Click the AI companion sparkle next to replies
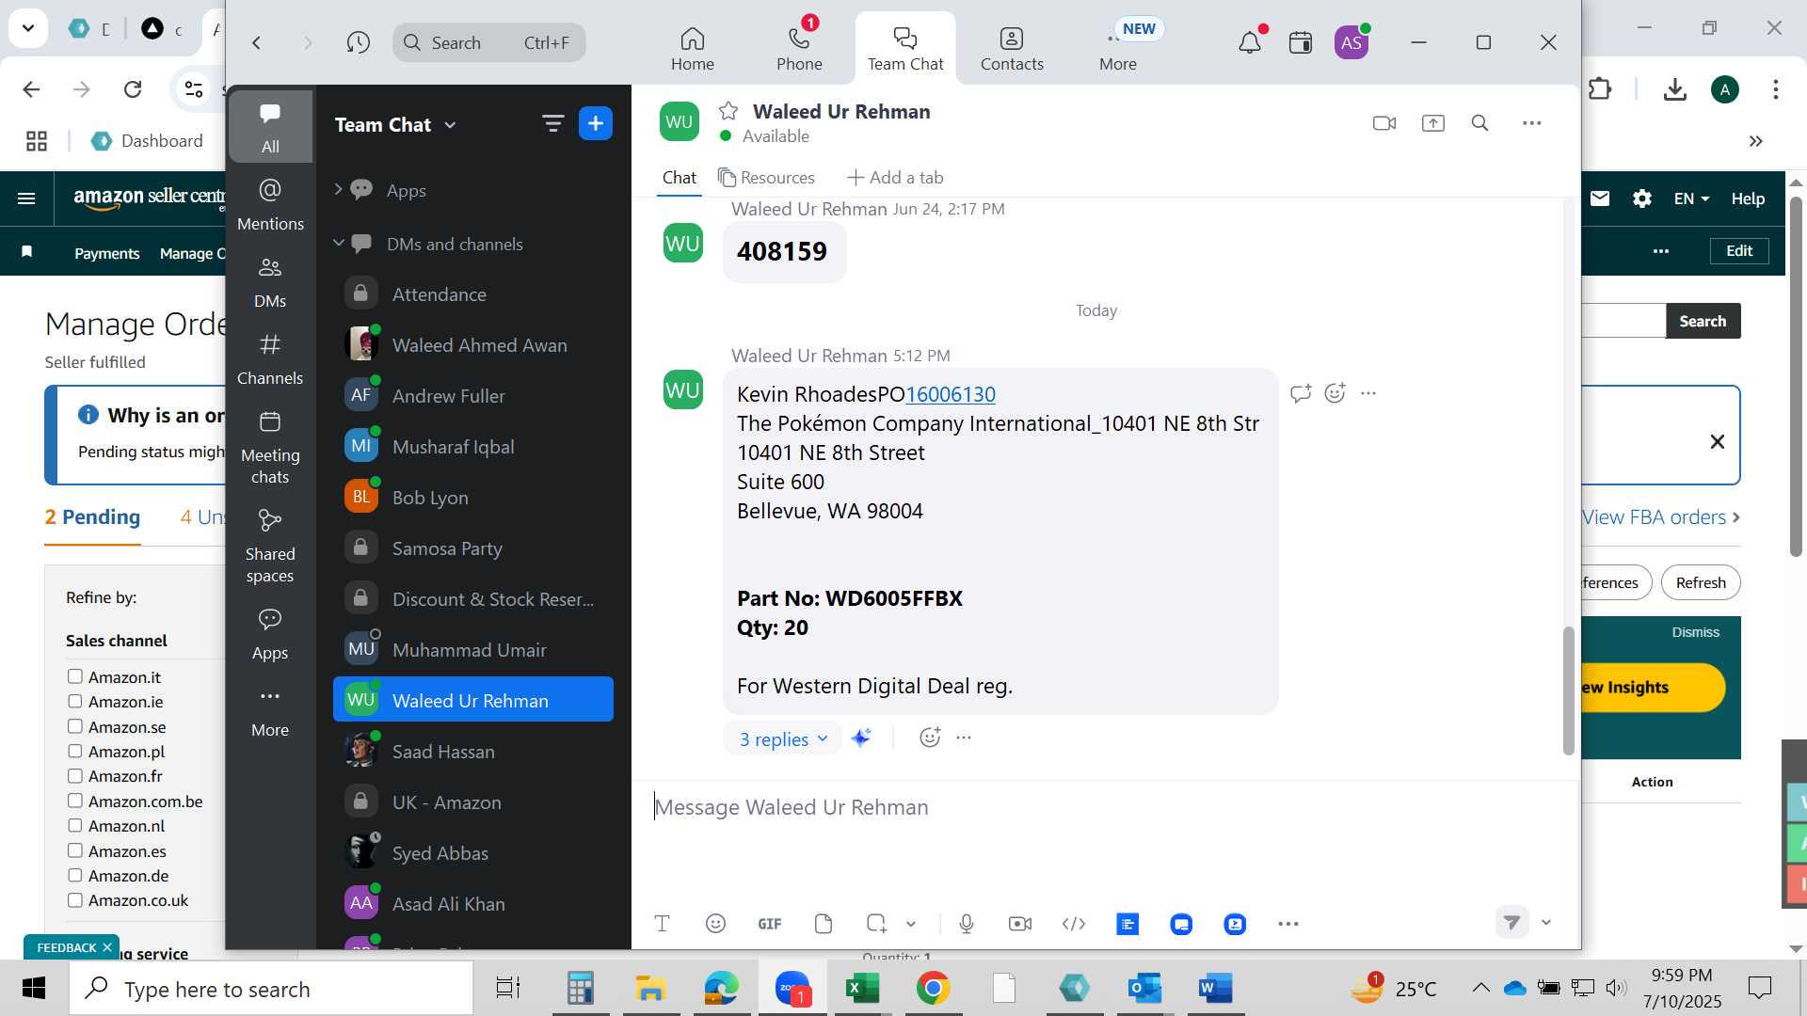Viewport: 1807px width, 1016px height. (861, 738)
